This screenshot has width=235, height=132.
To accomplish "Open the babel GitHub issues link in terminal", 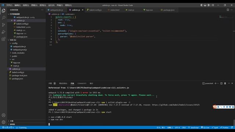I will (x=176, y=105).
